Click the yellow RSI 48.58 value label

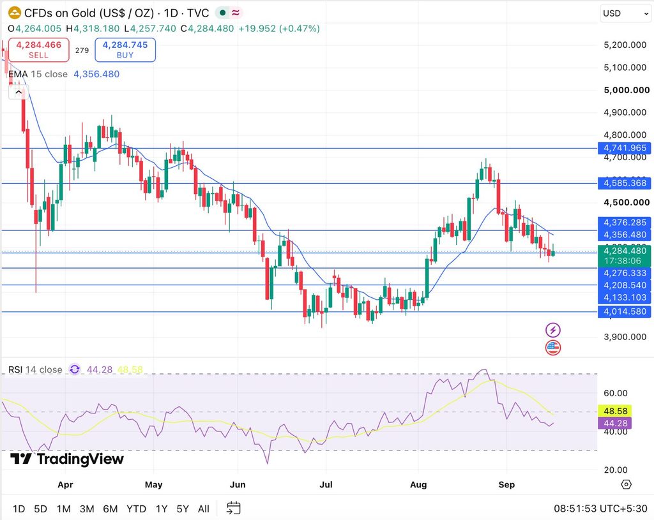pos(615,411)
